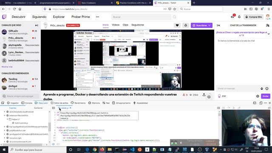
Task: Collapse chat panel with arrow icon
Action: 218,25
